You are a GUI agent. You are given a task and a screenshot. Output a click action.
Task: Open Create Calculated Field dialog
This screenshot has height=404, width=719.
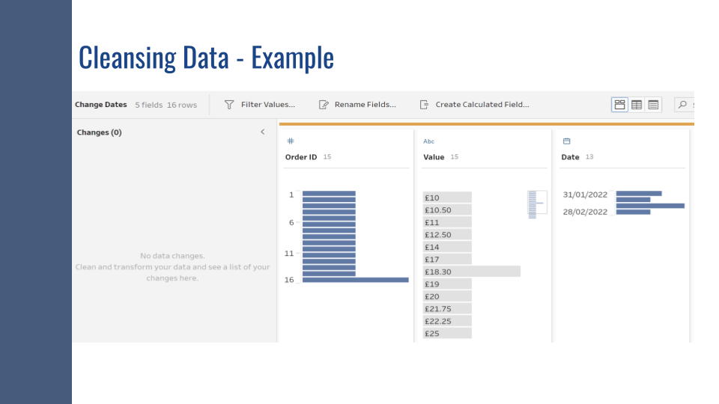(x=482, y=105)
